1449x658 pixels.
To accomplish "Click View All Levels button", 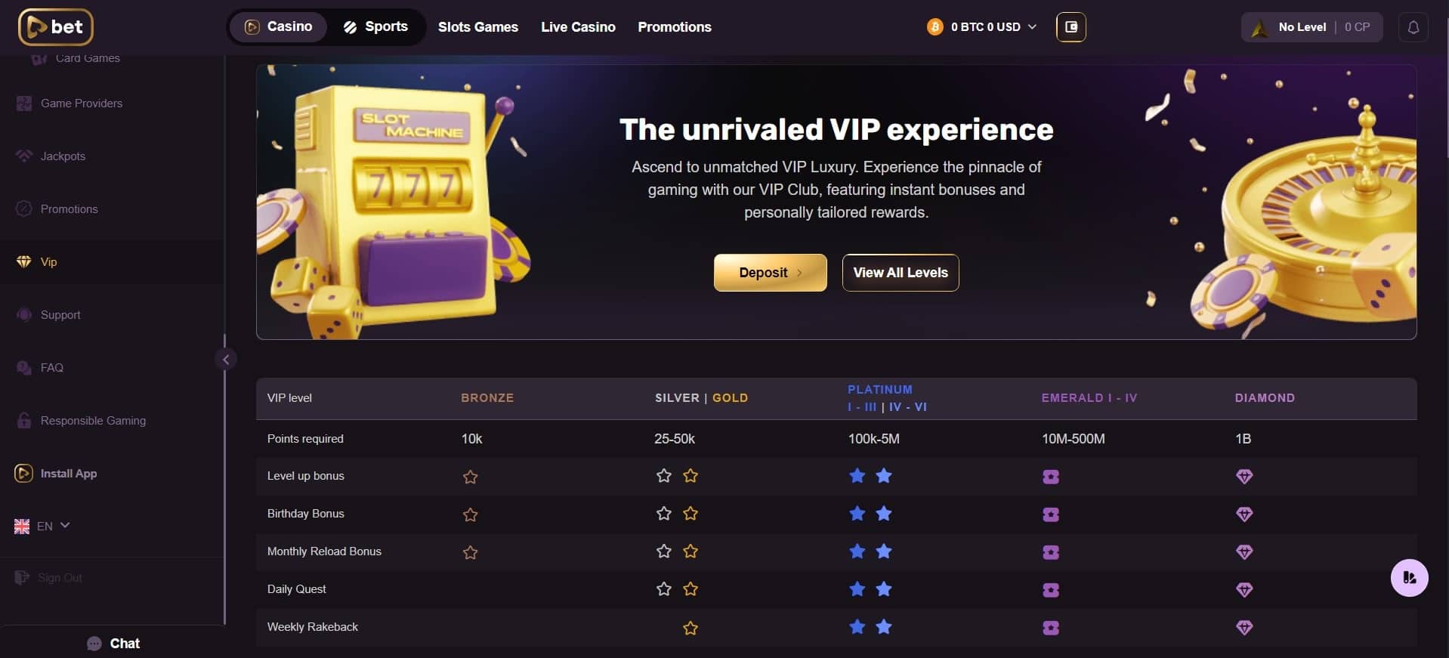I will 900,273.
